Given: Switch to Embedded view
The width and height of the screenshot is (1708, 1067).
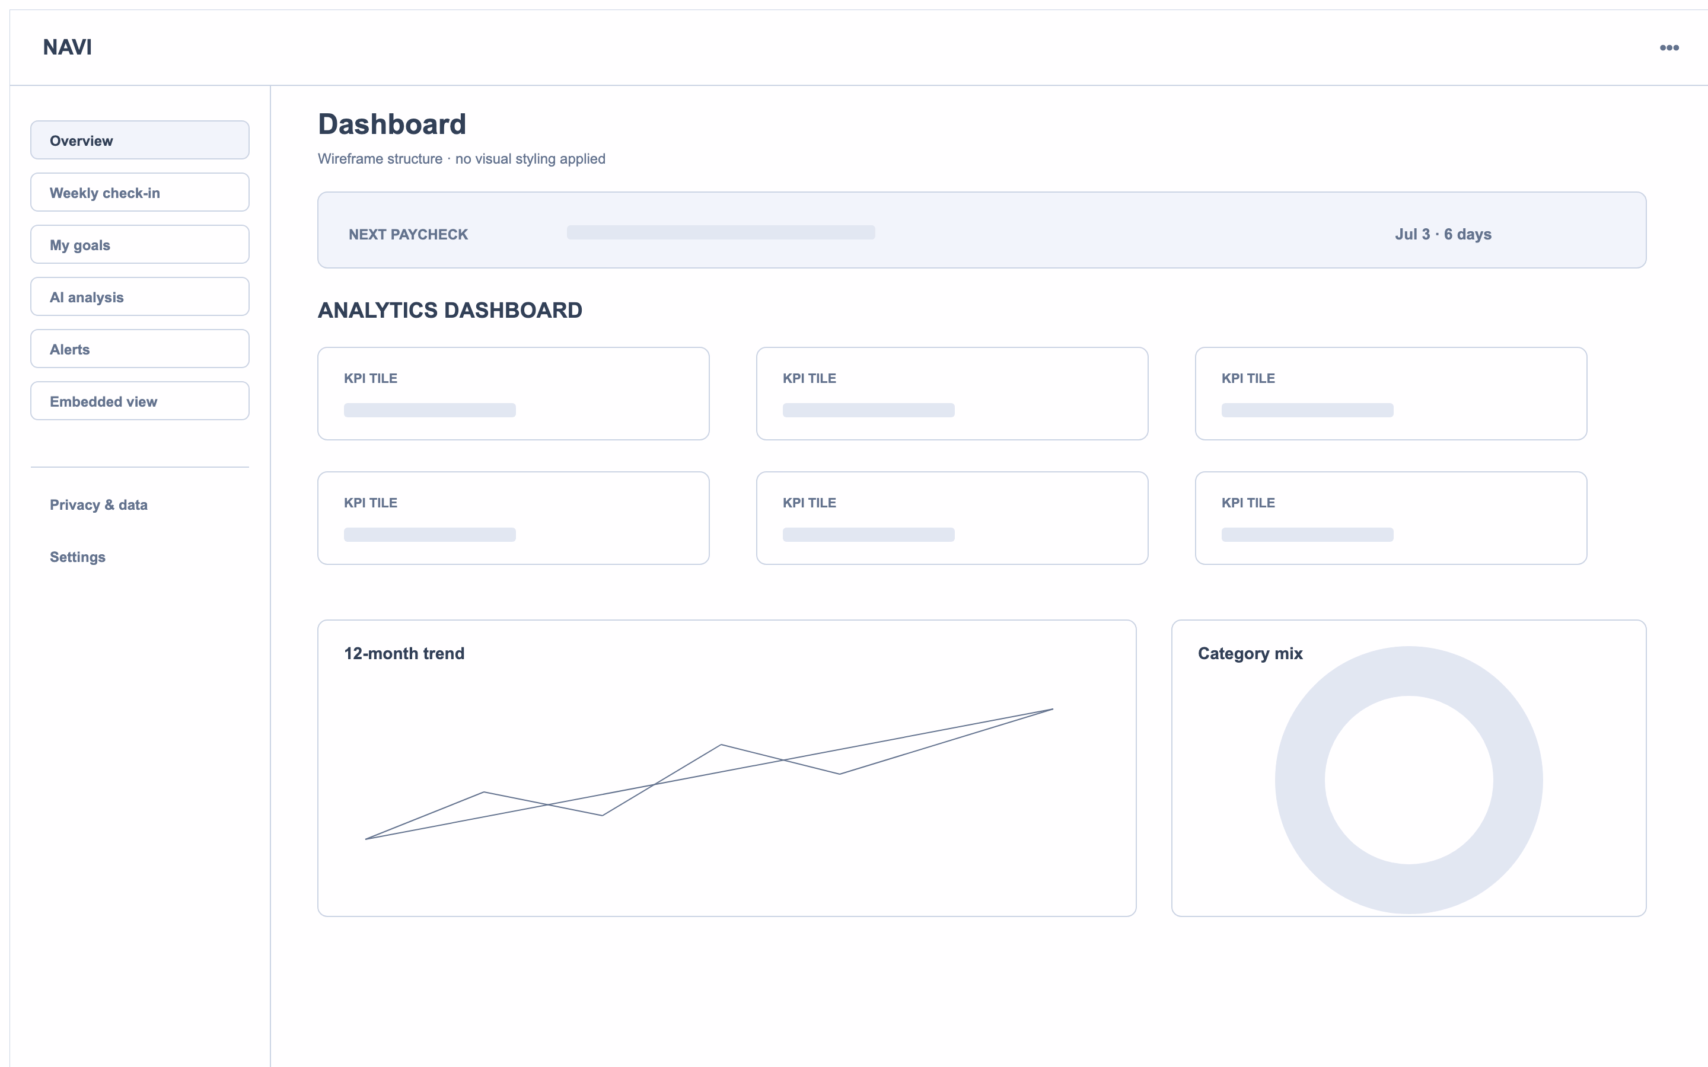Looking at the screenshot, I should pyautogui.click(x=140, y=401).
